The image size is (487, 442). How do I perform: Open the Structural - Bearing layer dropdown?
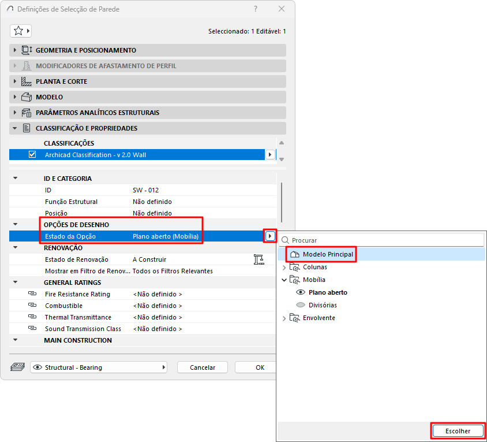pos(99,367)
